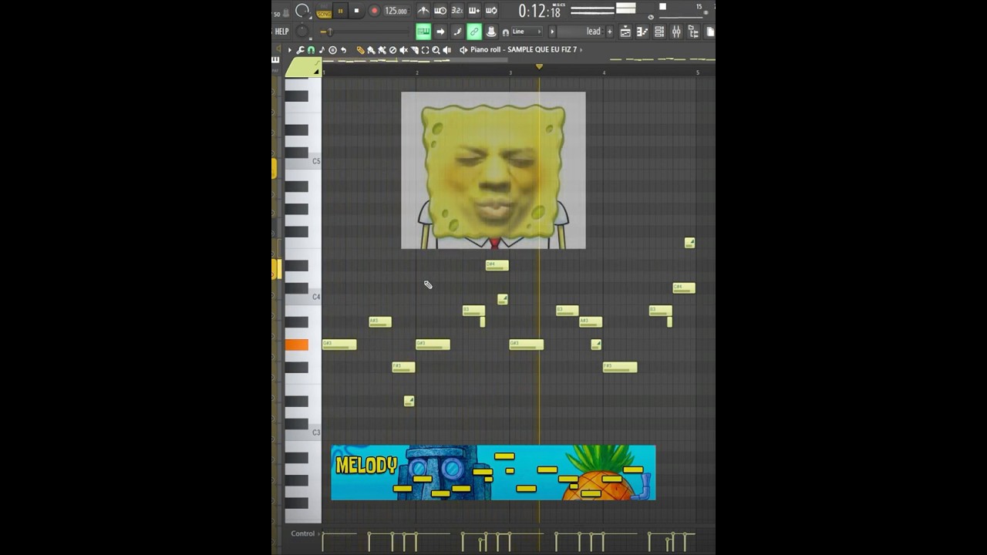Screen dimensions: 987x555
Task: Choose the Zoom magnifier tool
Action: point(436,50)
